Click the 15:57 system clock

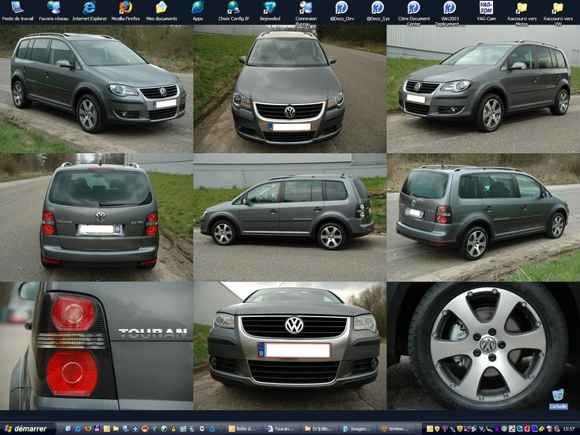click(x=569, y=428)
